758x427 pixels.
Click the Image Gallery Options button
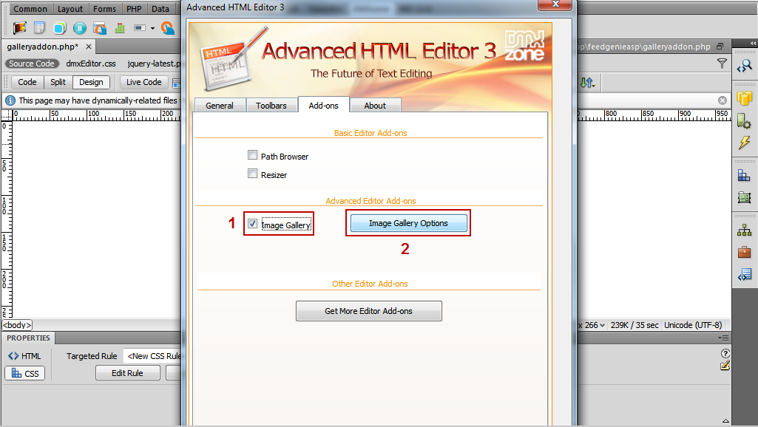pyautogui.click(x=408, y=223)
